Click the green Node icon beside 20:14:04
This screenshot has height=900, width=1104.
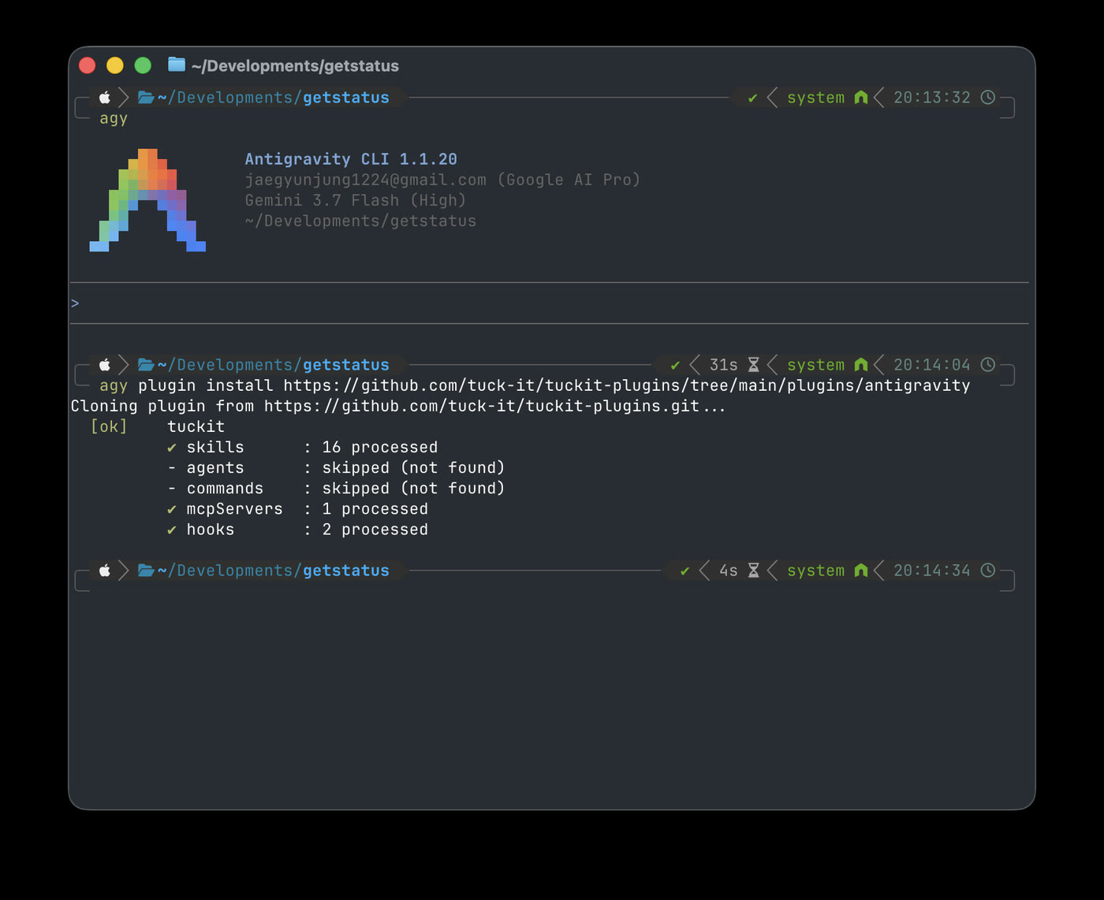[x=861, y=365]
